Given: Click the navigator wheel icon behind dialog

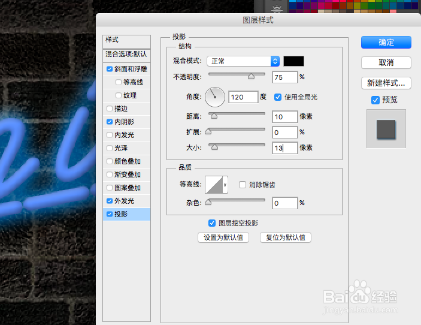Looking at the screenshot, I should click(277, 10).
